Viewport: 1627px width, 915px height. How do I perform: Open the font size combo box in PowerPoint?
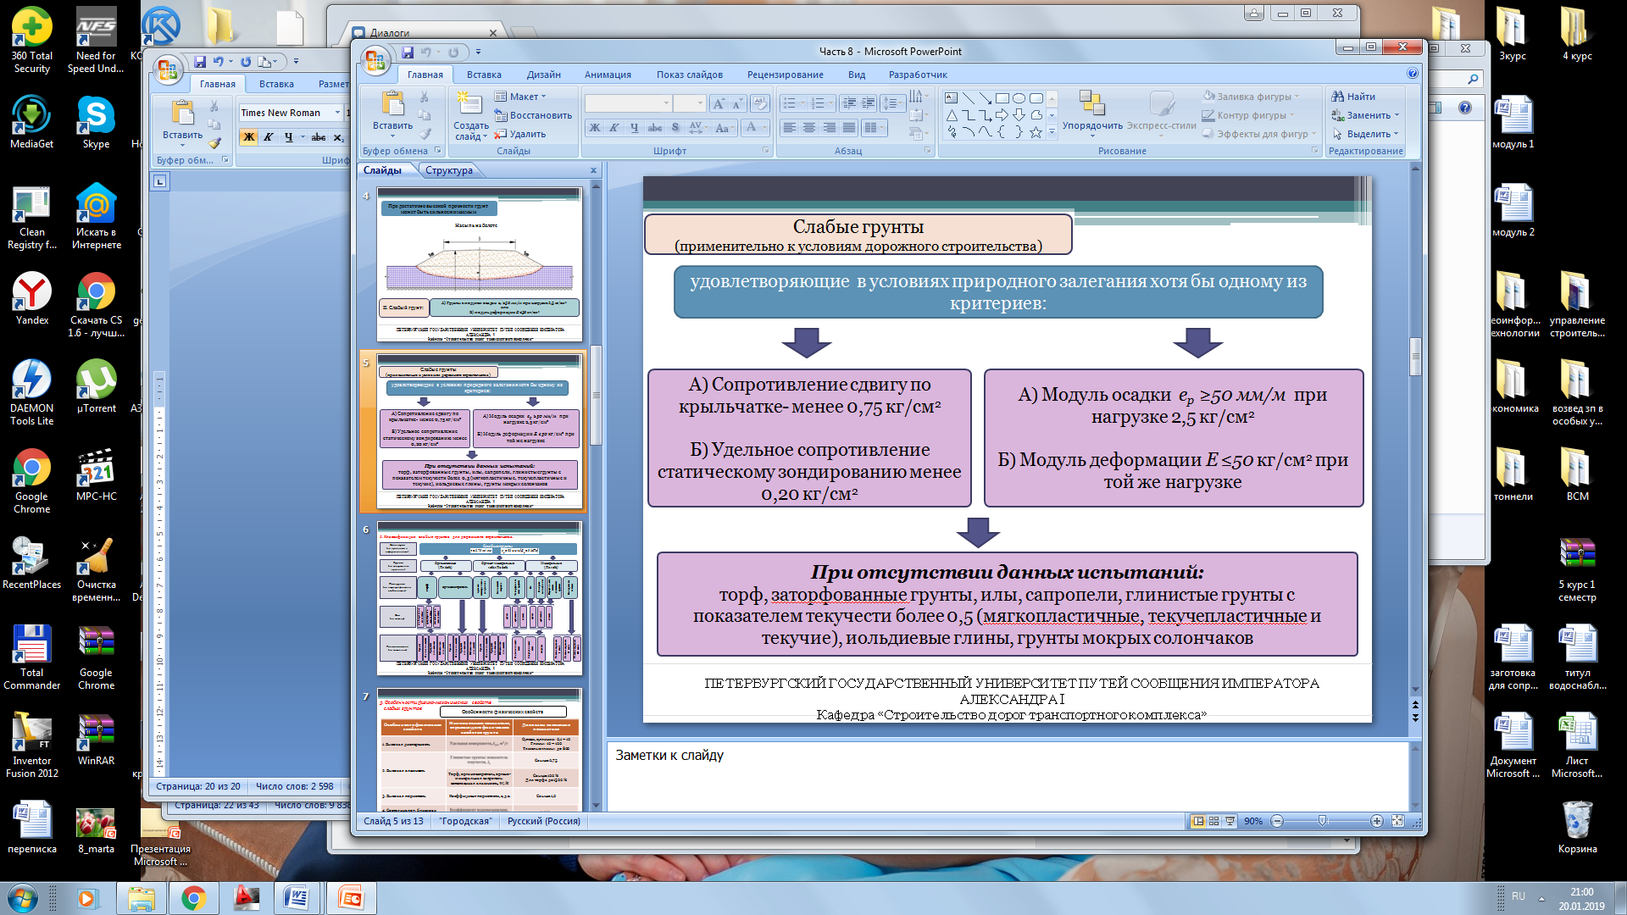[689, 103]
